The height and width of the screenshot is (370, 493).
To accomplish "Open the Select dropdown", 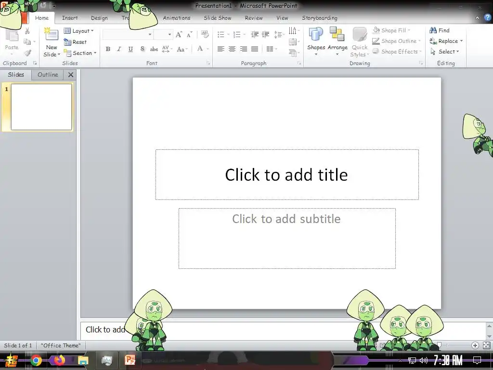I will coord(444,52).
